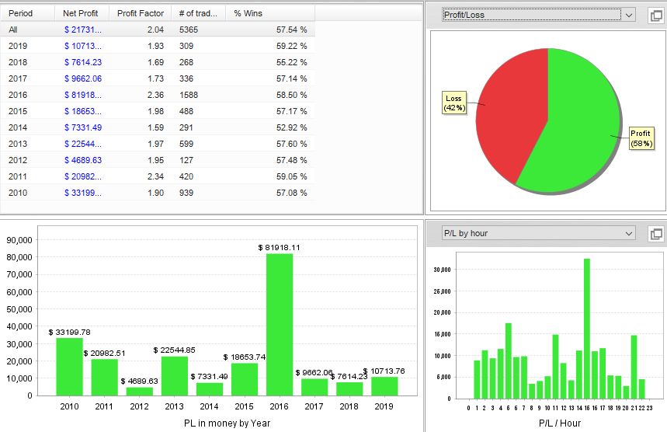Click the 52.92 % wins cell
Screen dimensions: 667x432
point(291,127)
